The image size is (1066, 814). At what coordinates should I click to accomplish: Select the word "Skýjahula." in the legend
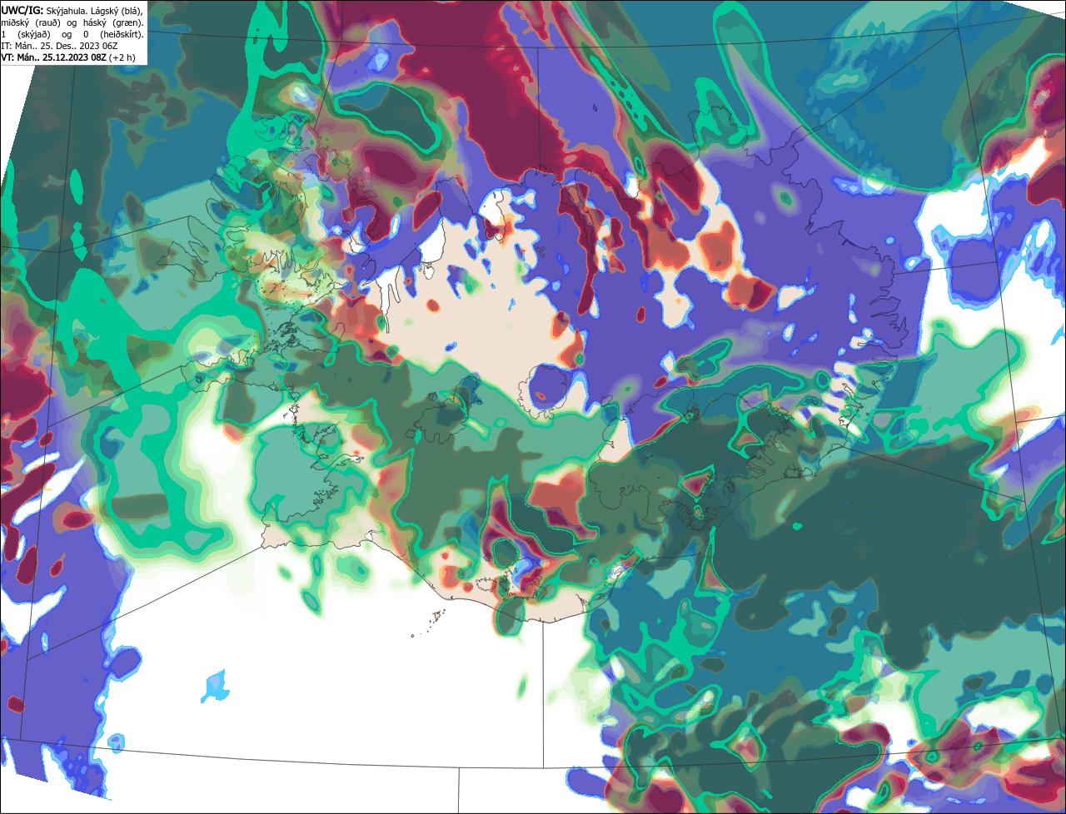click(x=67, y=12)
